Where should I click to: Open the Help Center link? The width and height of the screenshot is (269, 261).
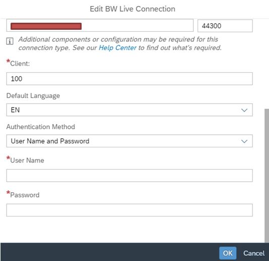[x=117, y=48]
